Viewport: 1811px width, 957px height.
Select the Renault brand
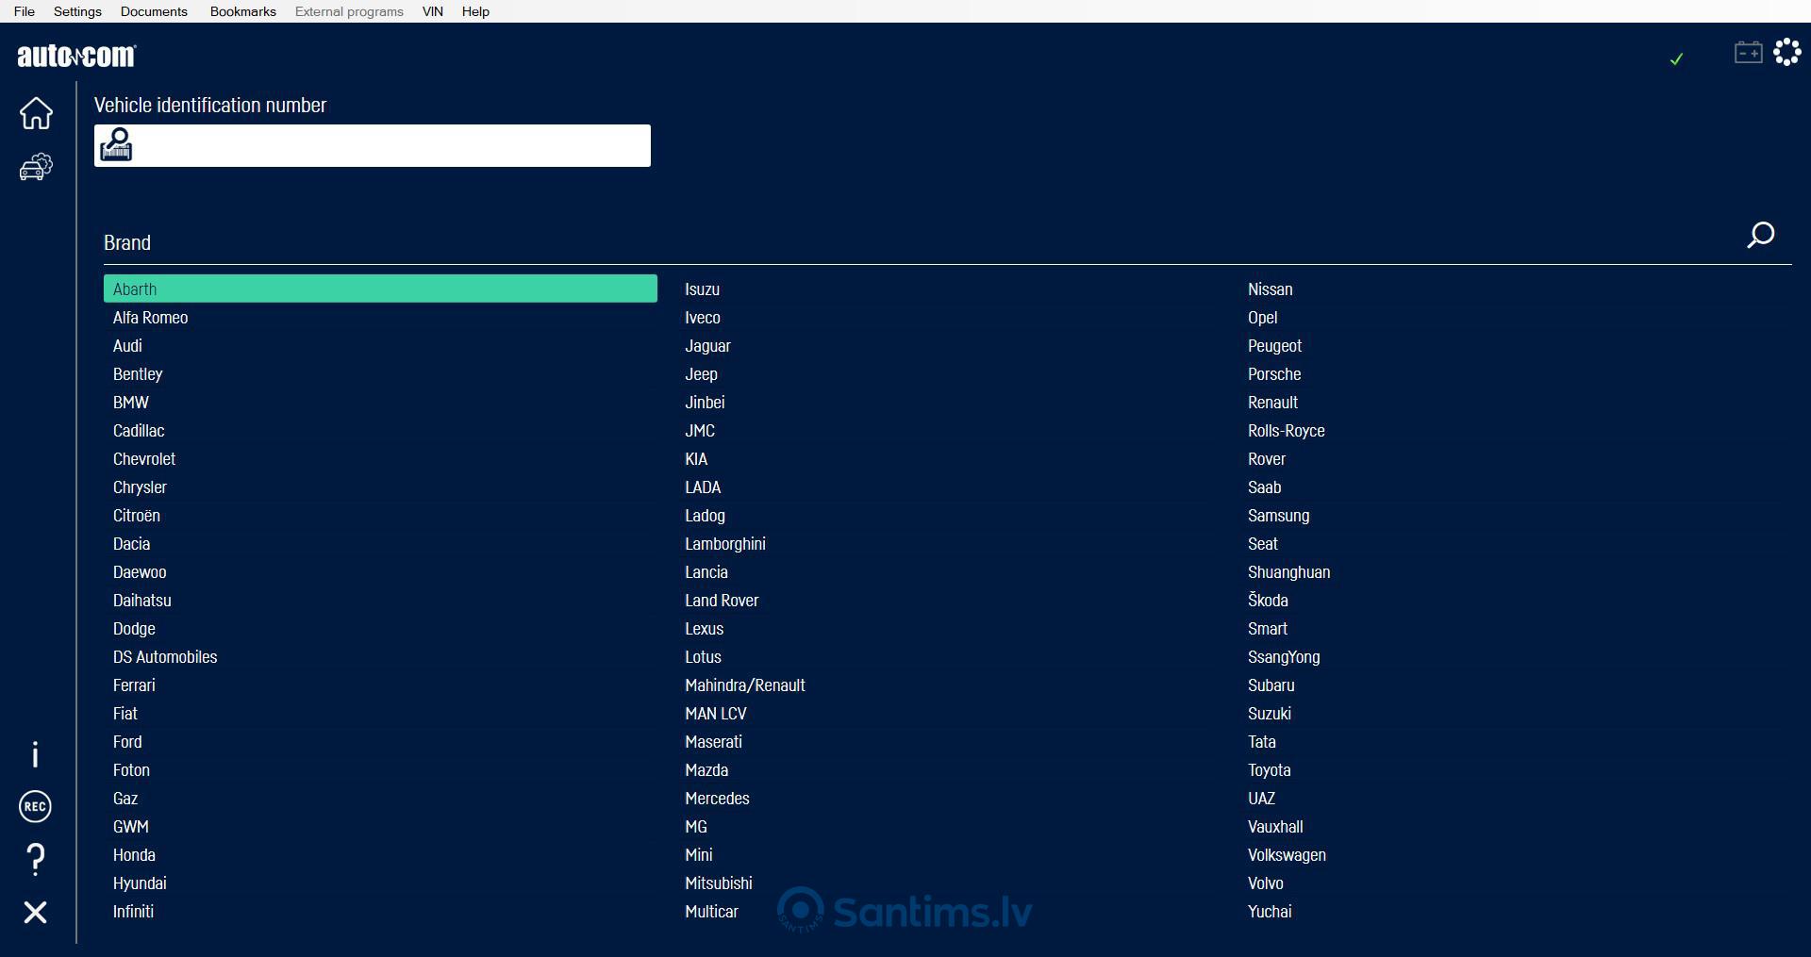point(1272,403)
